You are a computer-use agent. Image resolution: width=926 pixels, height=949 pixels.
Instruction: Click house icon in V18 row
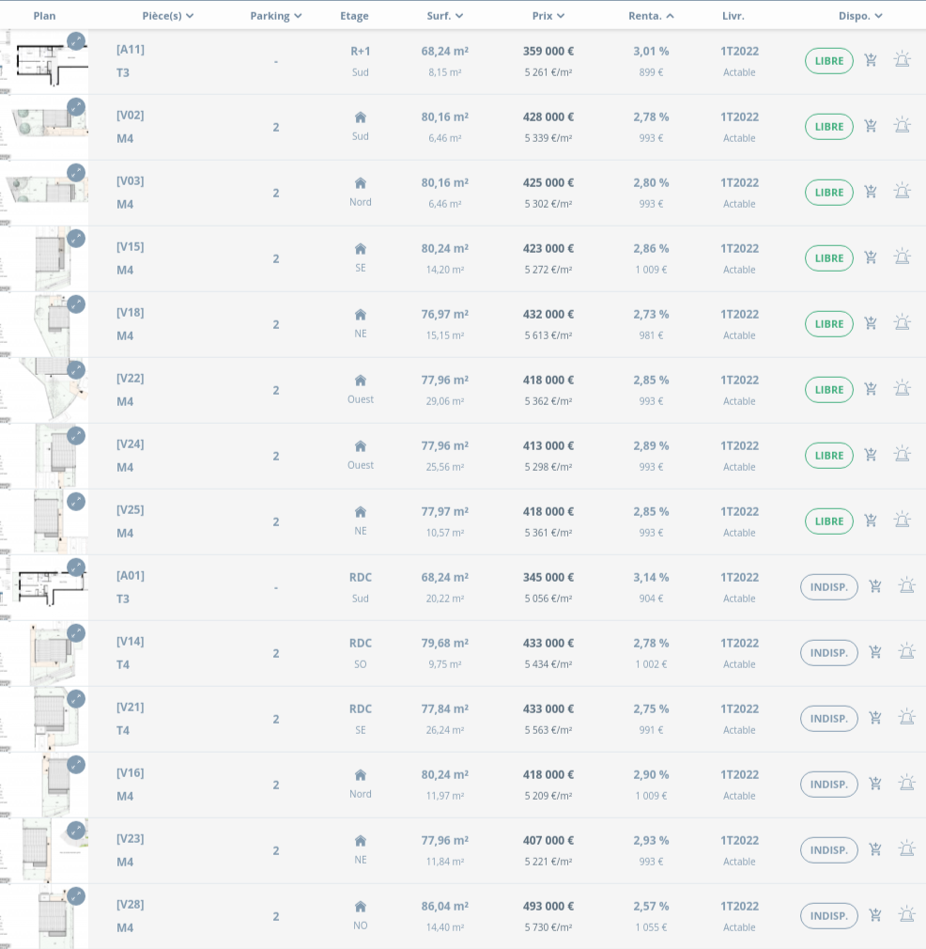[360, 315]
